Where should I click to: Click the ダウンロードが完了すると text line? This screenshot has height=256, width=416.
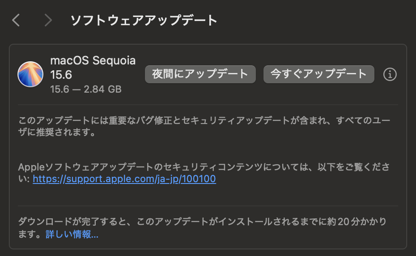coord(203,222)
